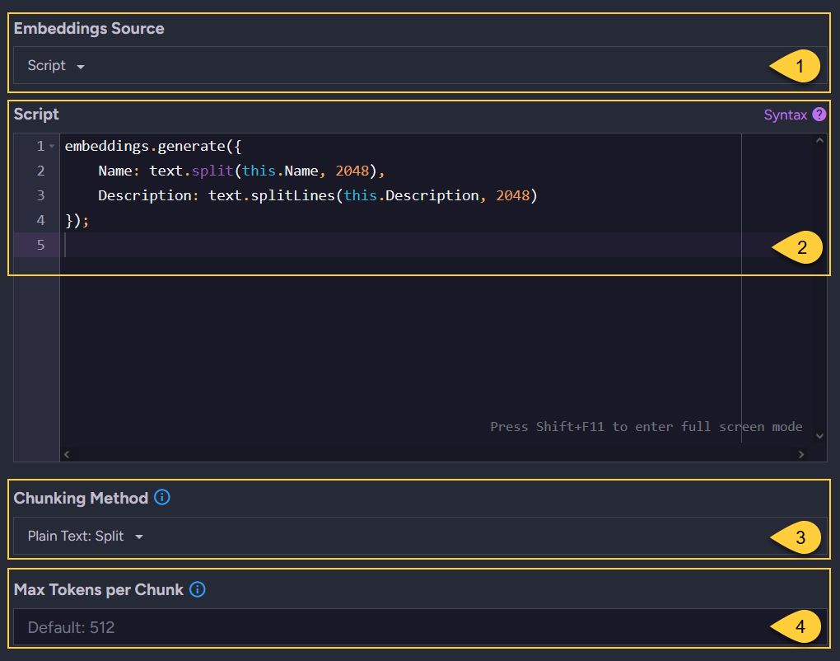Click line number 4 in the gutter

(x=40, y=220)
